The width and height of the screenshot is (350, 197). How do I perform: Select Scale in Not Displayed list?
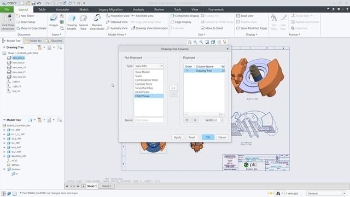tap(149, 76)
